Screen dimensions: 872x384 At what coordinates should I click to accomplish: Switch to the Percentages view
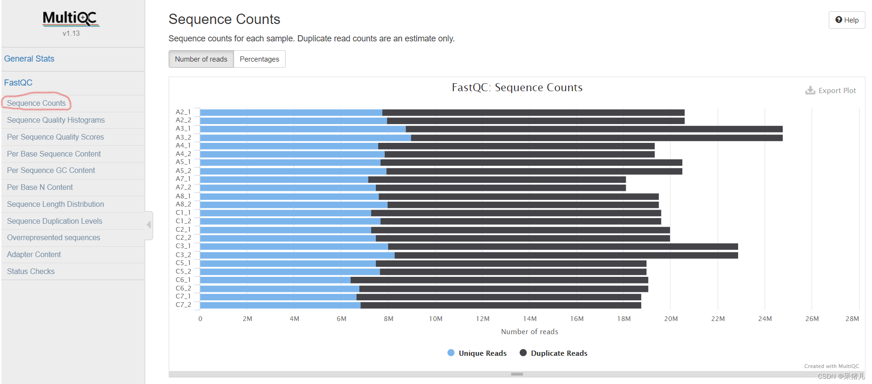(x=259, y=59)
